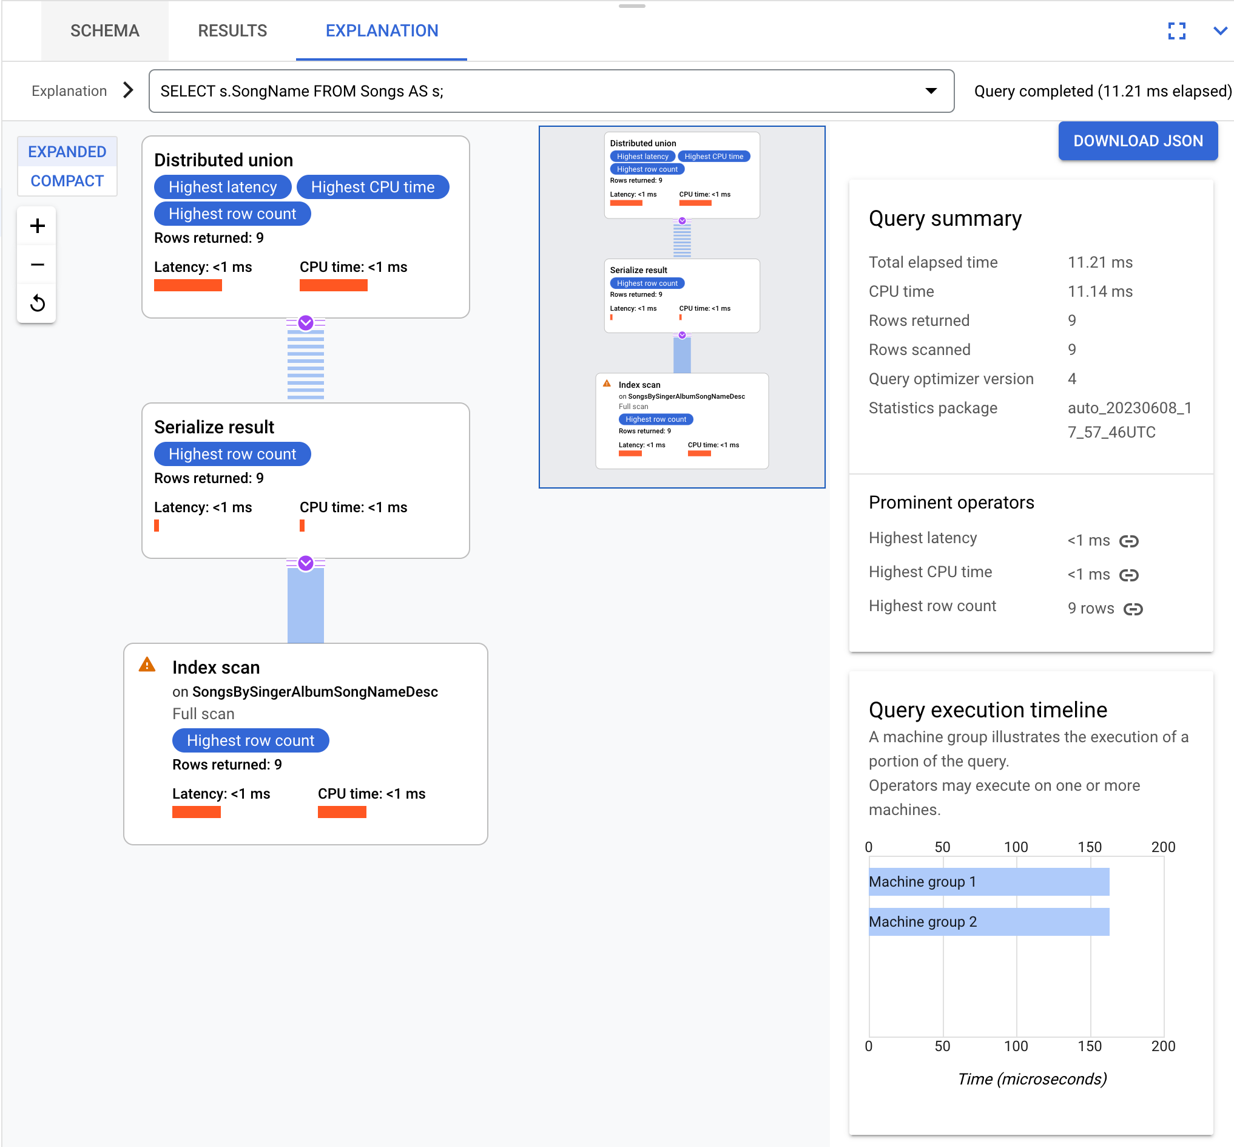The image size is (1234, 1147).
Task: Switch to the RESULTS tab
Action: point(232,30)
